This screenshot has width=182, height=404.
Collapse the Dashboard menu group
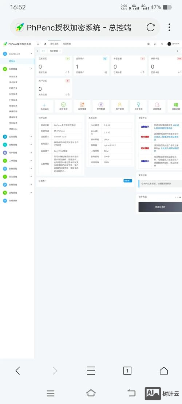click(x=17, y=54)
